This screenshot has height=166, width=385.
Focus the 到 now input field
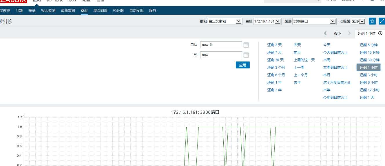pos(221,55)
